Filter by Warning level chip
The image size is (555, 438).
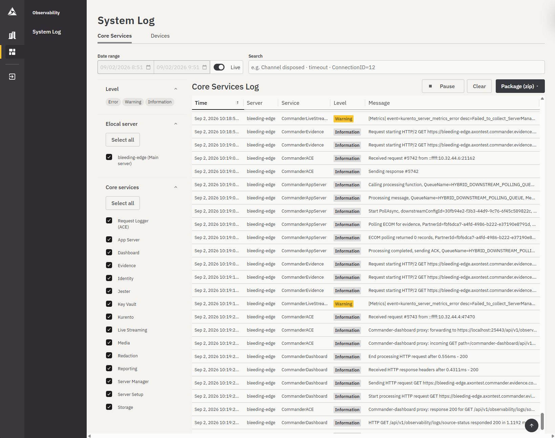point(133,102)
